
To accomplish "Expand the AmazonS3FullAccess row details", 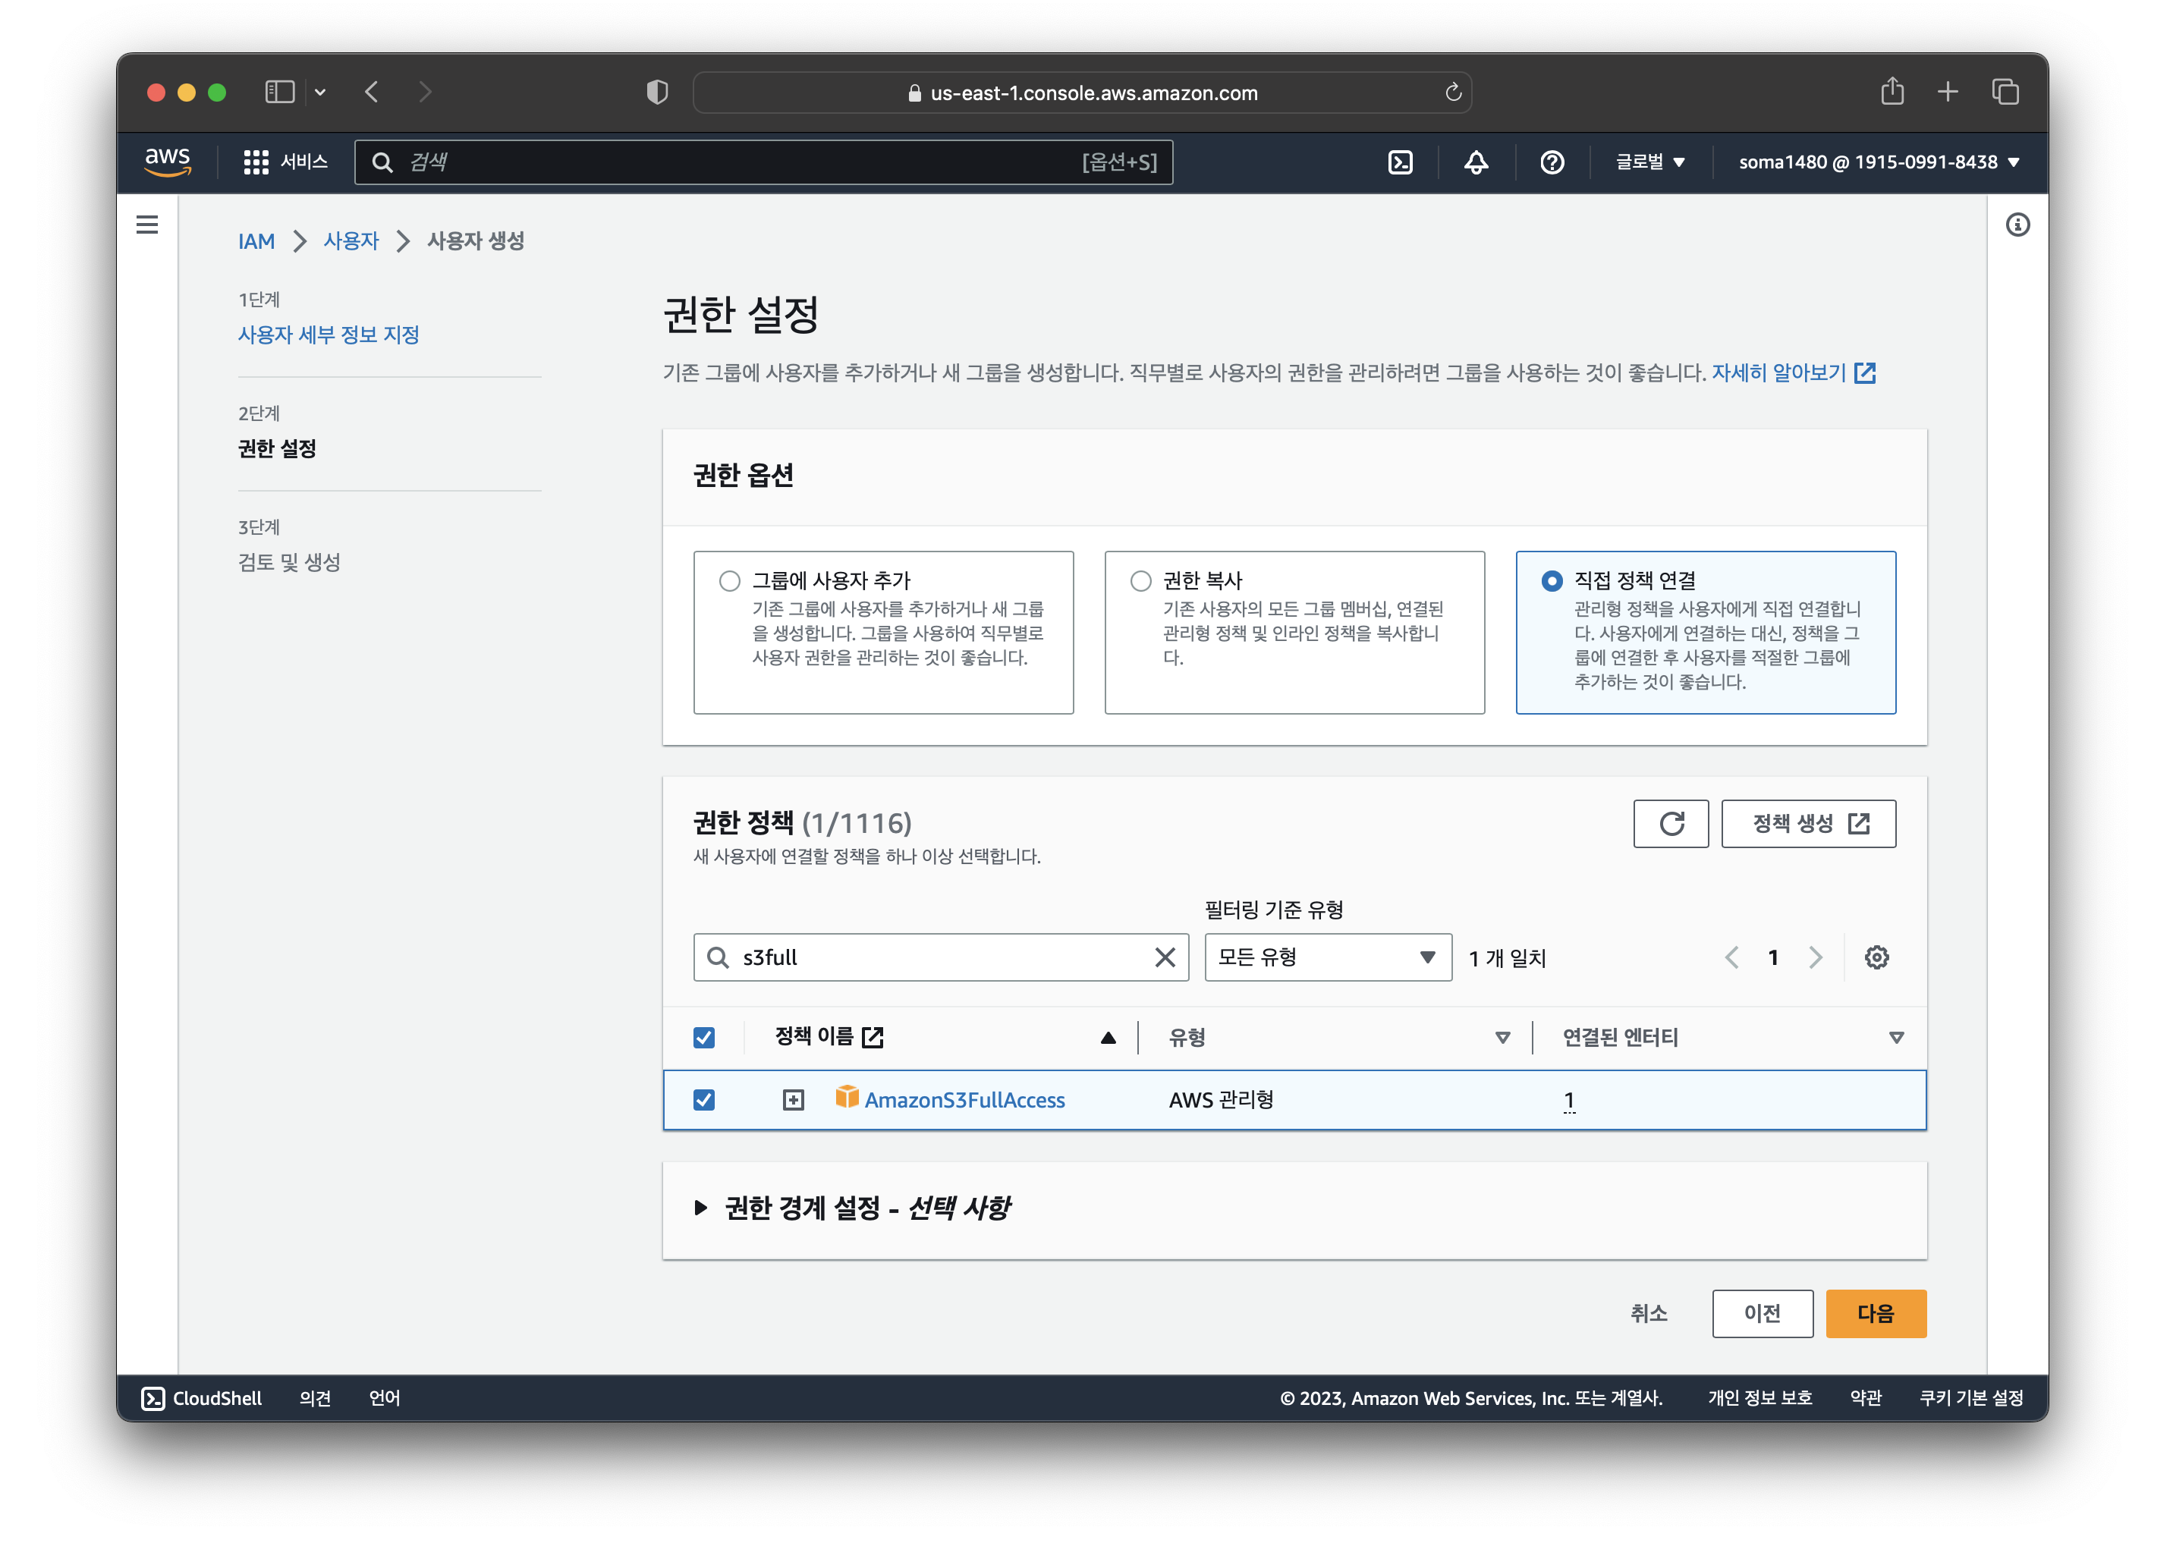I will click(x=794, y=1100).
